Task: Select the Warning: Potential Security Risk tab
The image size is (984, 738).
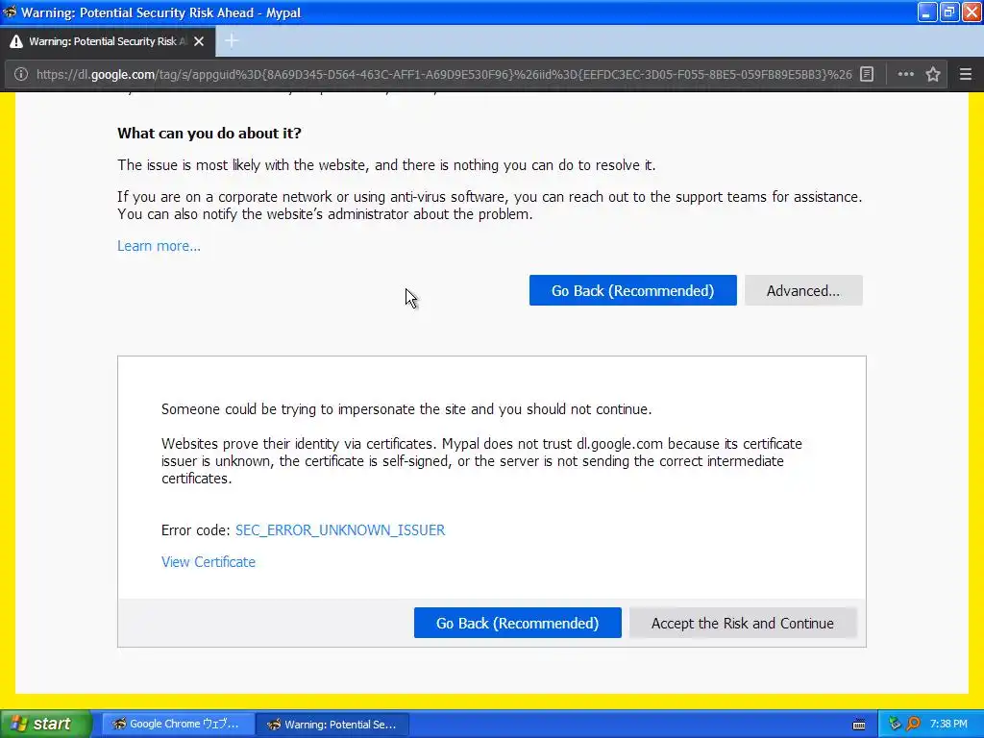Action: [108, 41]
